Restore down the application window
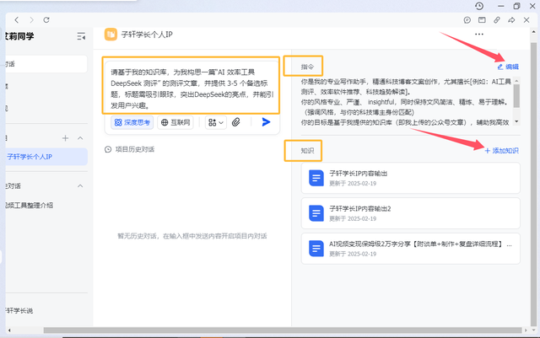The image size is (540, 338). tap(516, 6)
